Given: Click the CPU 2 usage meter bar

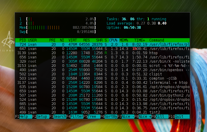Looking at the screenshot, I should click(61, 23).
